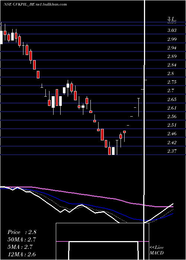Click the 2.8 price axis label

click(171, 74)
